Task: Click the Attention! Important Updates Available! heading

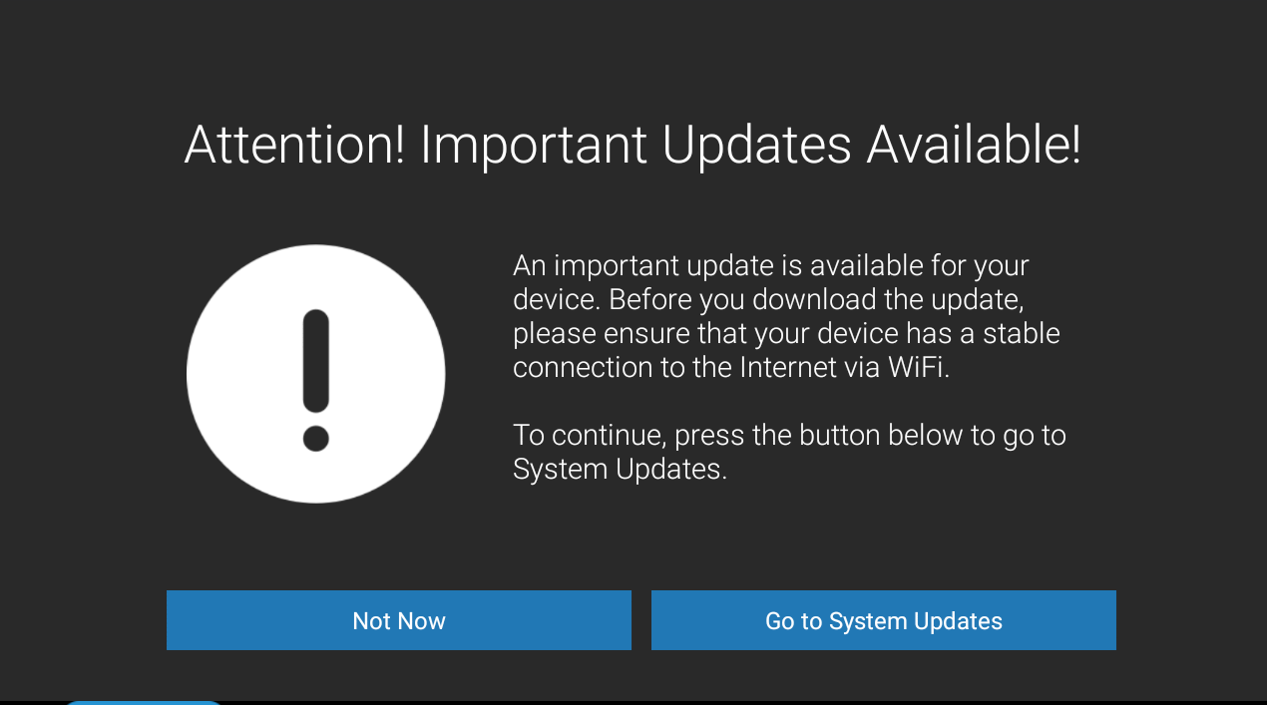Action: 633,146
